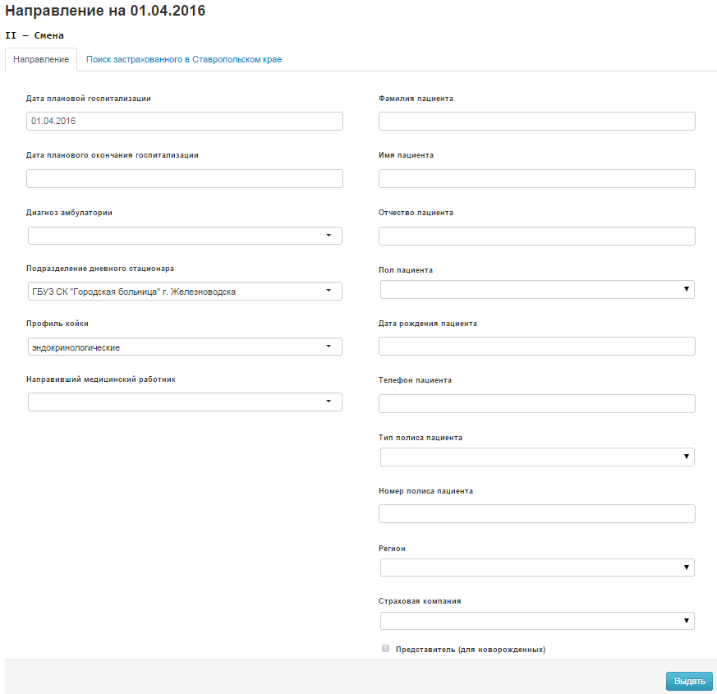
Task: Focus the Имя пациента text box
Action: [537, 179]
